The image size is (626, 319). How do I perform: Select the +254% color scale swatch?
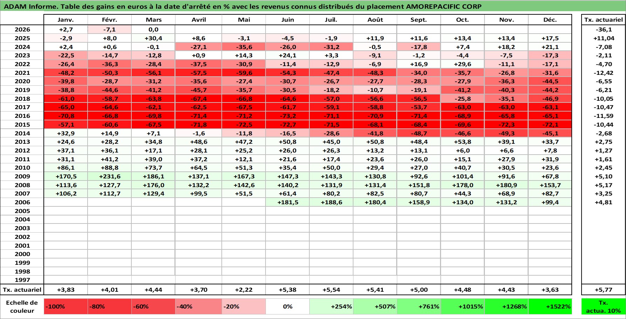[x=331, y=306]
